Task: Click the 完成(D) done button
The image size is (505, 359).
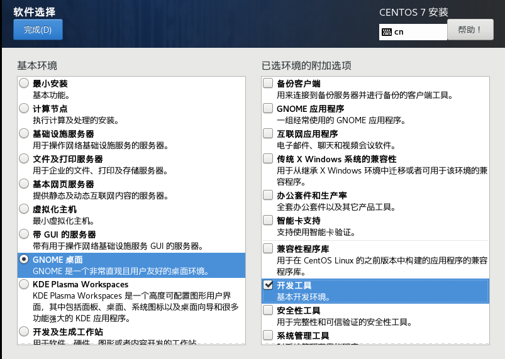Action: [38, 30]
